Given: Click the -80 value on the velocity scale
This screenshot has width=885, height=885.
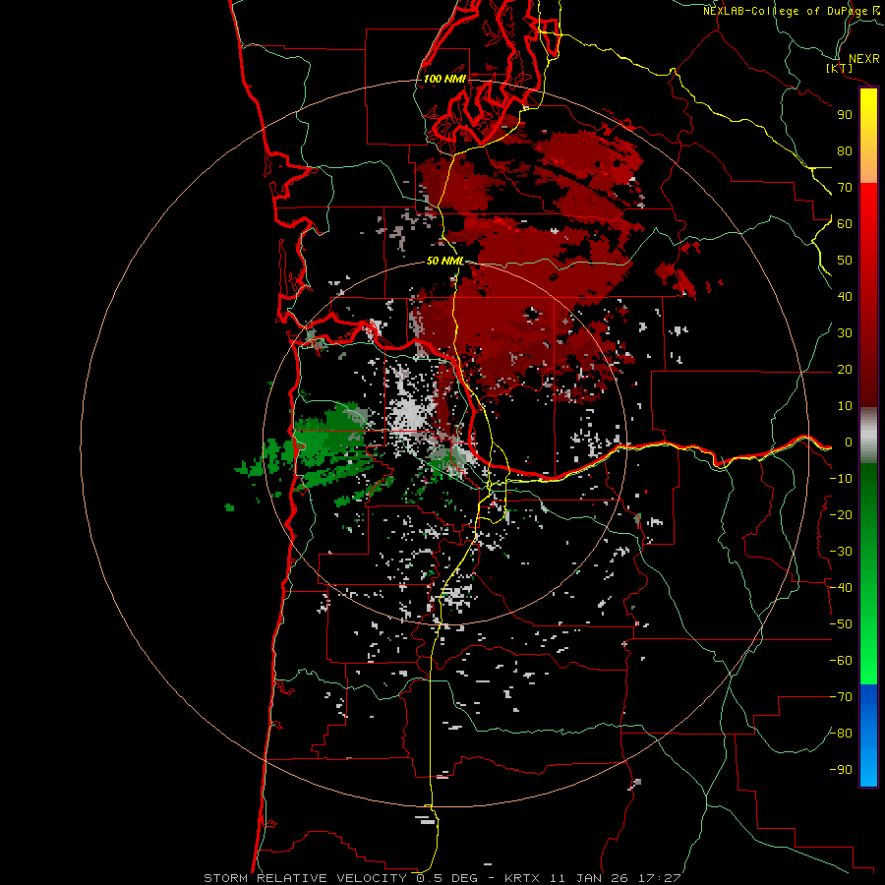Looking at the screenshot, I should coord(841,734).
